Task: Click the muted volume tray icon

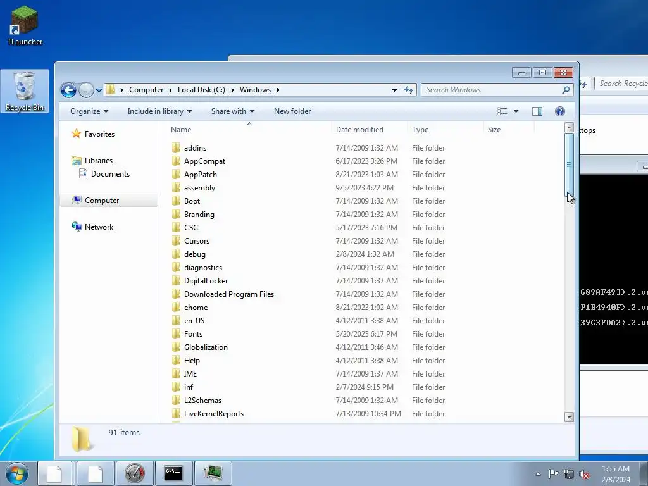Action: [584, 474]
